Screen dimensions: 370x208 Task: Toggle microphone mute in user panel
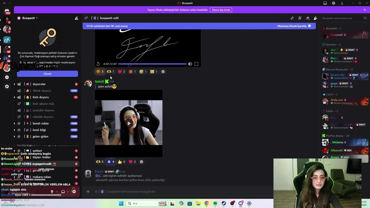pos(52,192)
